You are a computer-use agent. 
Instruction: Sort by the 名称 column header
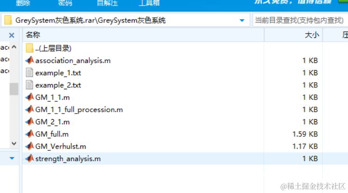coord(143,35)
